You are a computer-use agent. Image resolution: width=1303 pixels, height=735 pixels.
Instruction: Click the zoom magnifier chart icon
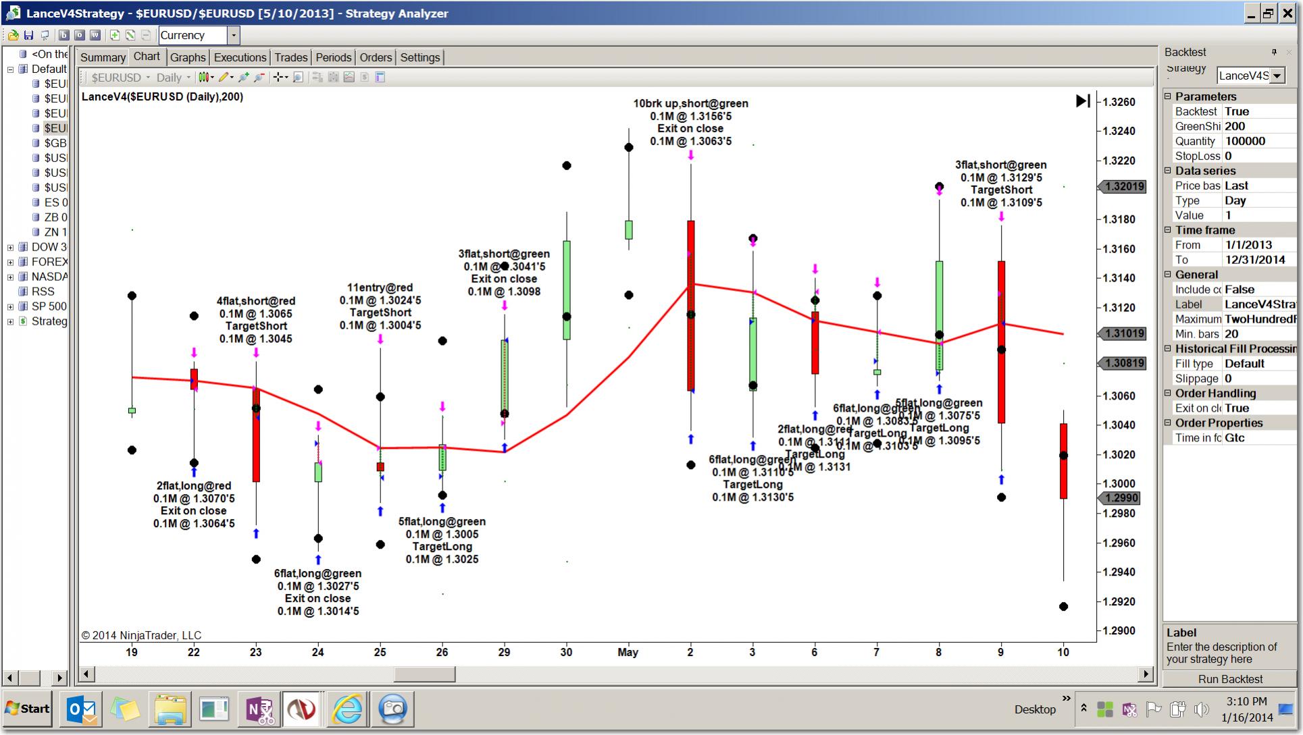coord(298,78)
